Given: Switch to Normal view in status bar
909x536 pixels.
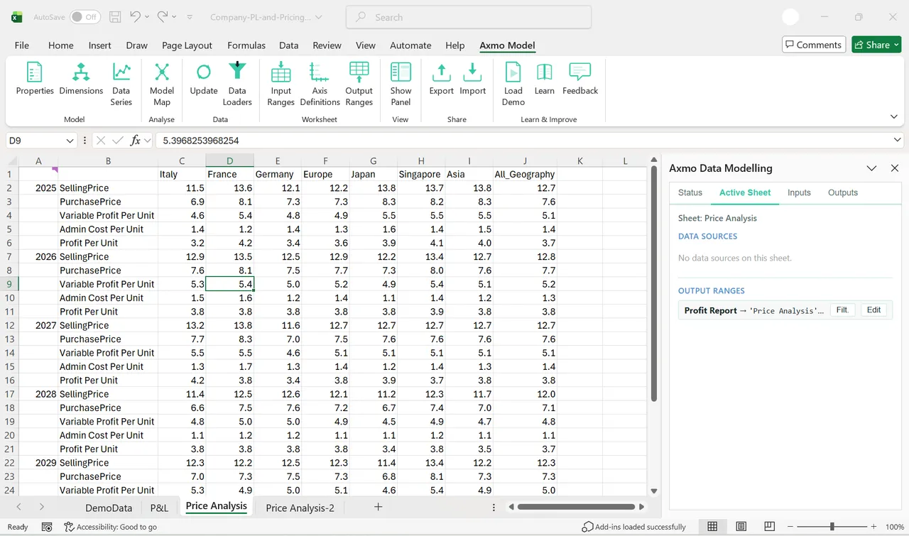Looking at the screenshot, I should pos(712,527).
